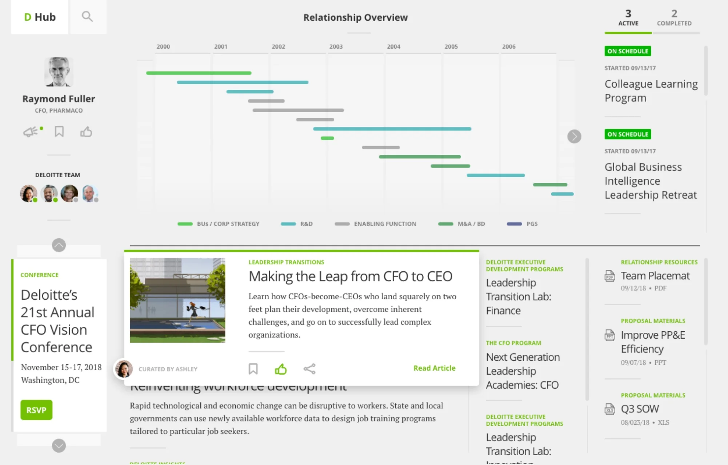Click the first ON SCHEDULE badge
728x465 pixels.
(628, 51)
